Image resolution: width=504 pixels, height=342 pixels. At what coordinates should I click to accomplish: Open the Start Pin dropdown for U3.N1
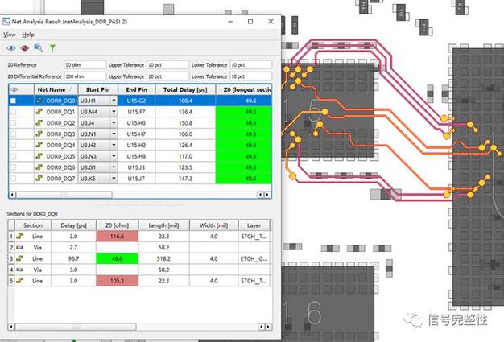tap(114, 134)
